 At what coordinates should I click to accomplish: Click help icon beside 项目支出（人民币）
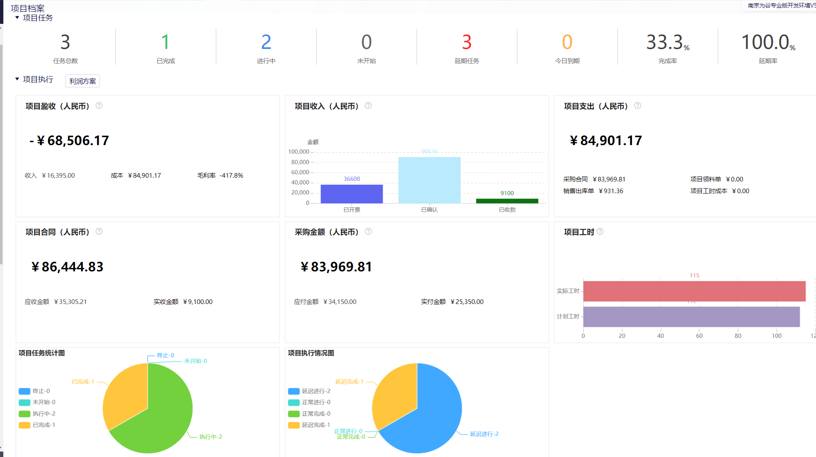pos(637,106)
